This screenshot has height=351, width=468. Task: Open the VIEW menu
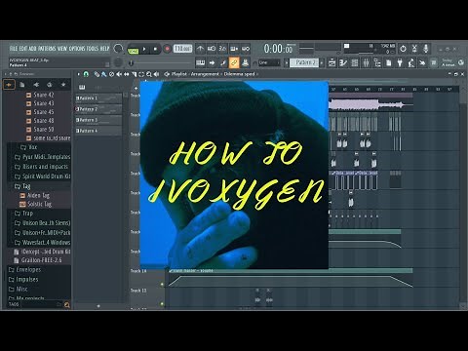click(62, 49)
